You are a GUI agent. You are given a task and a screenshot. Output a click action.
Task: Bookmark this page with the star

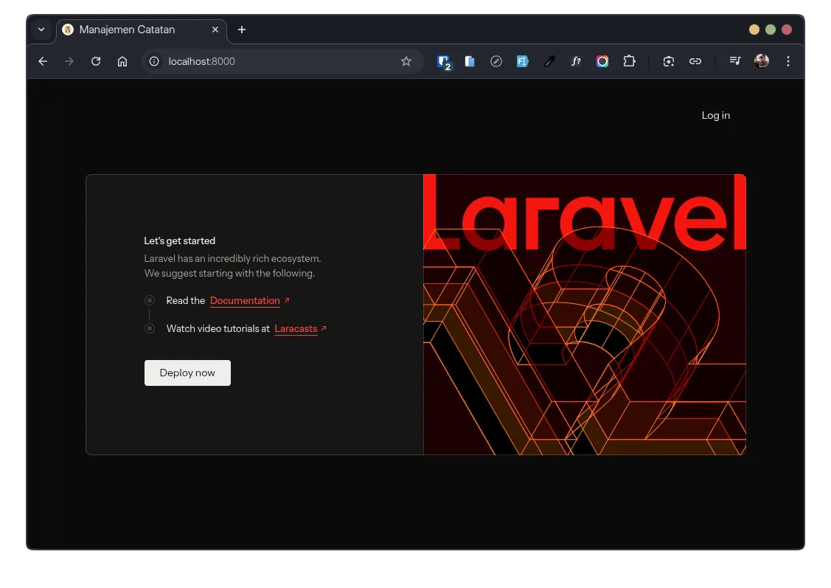pos(406,61)
